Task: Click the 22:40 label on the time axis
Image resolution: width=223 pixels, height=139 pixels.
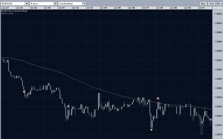Action: [x=47, y=8]
